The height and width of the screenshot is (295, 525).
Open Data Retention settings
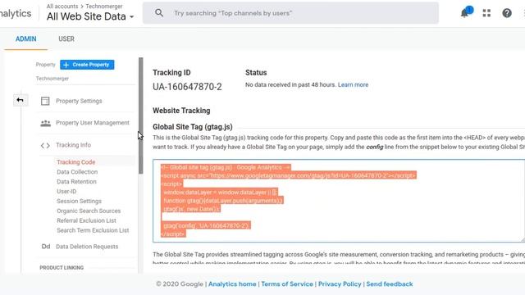pos(76,182)
